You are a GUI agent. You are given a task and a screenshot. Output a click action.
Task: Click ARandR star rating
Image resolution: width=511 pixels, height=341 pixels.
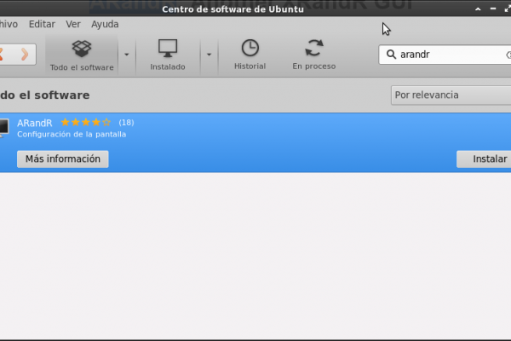point(86,123)
